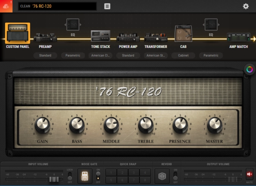Open the cloud sync icon
Image resolution: width=256 pixels, height=186 pixels.
(6, 6)
